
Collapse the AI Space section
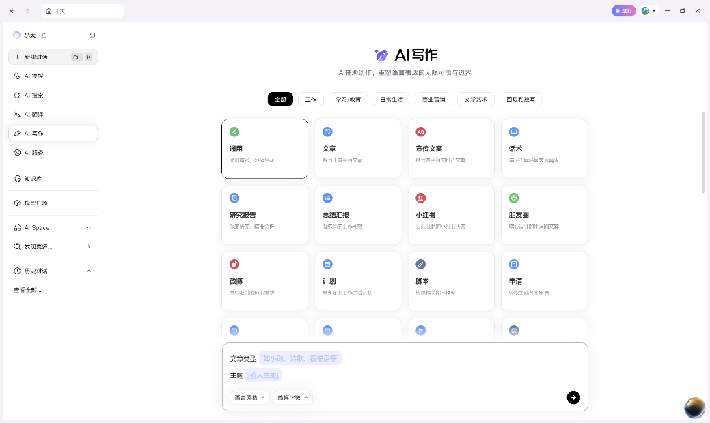pos(89,228)
